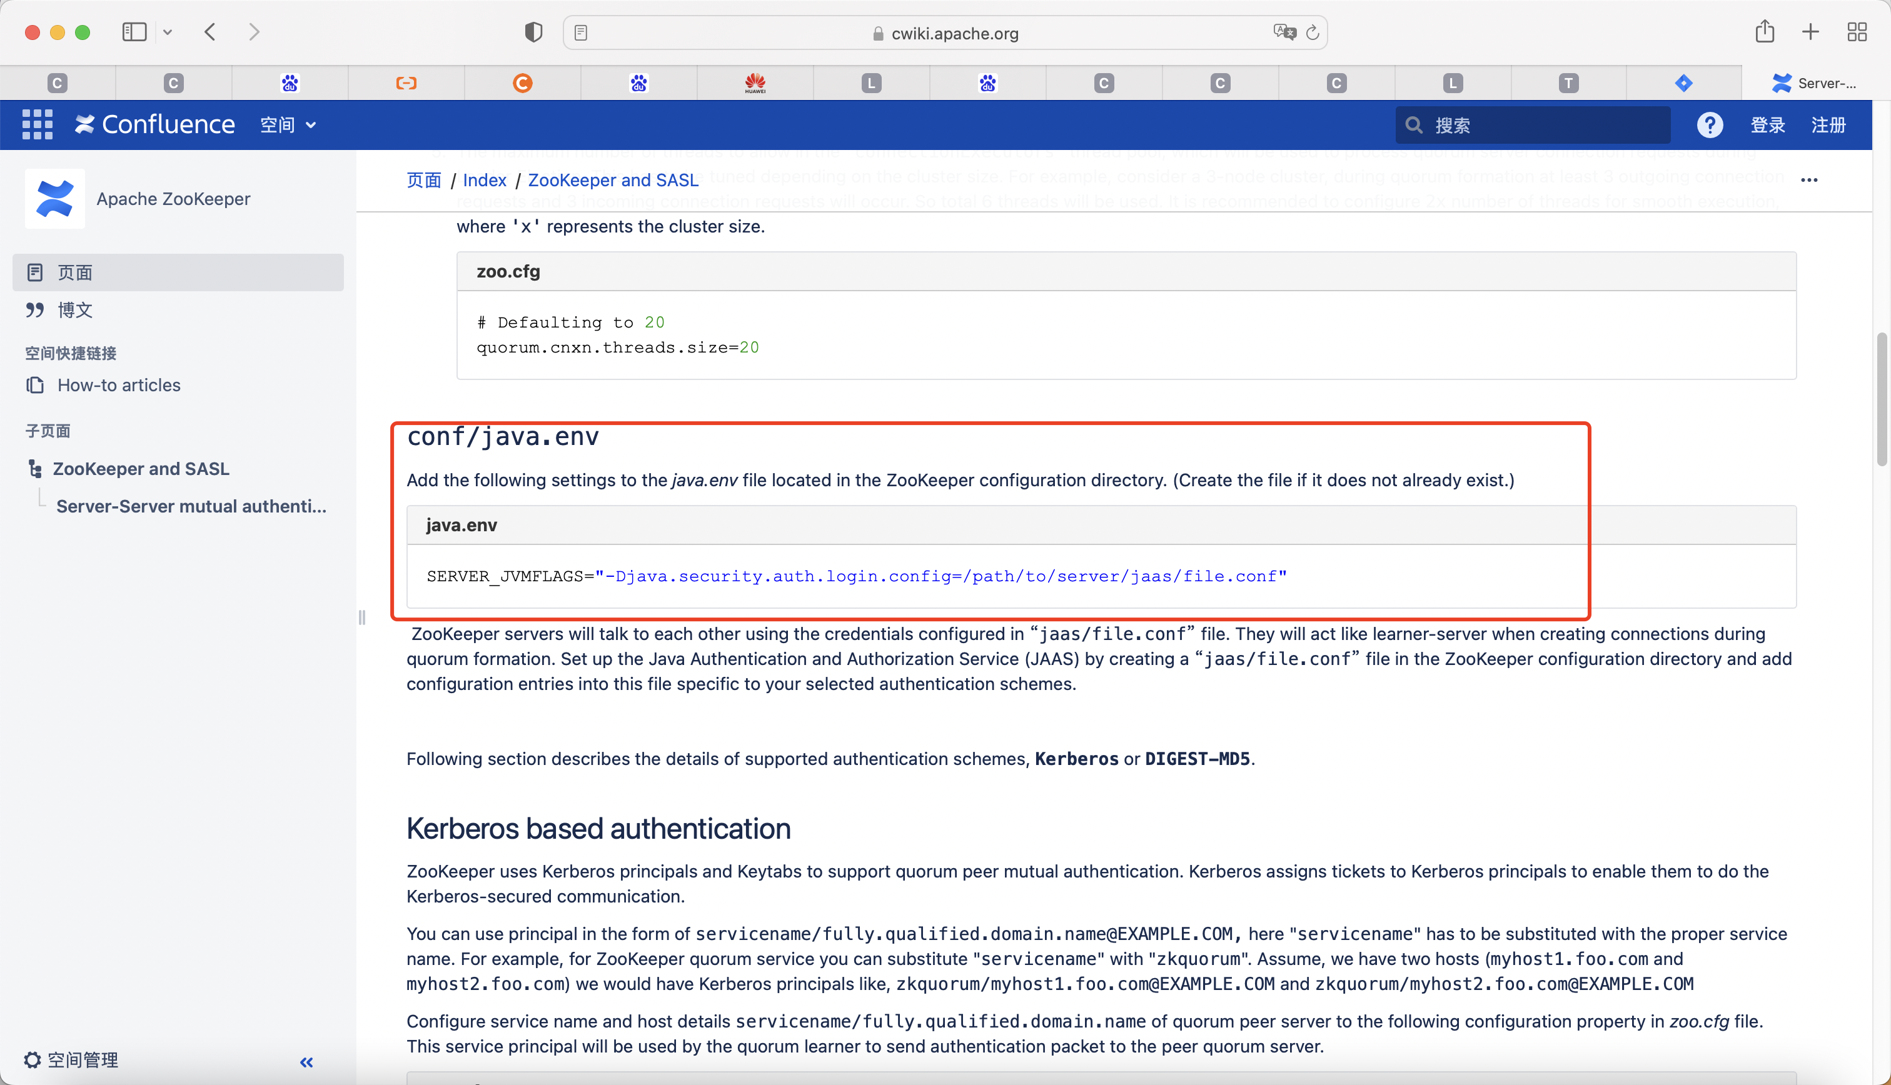
Task: Click the translate icon in address bar
Action: click(x=1284, y=32)
